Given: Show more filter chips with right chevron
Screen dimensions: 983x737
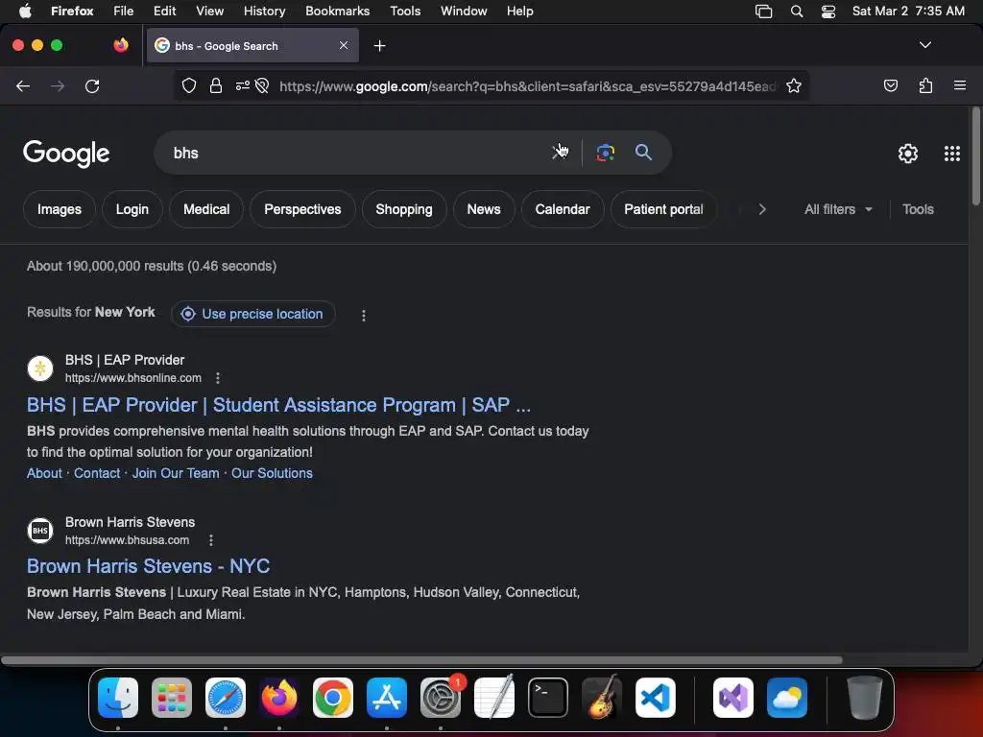Looking at the screenshot, I should coord(762,209).
